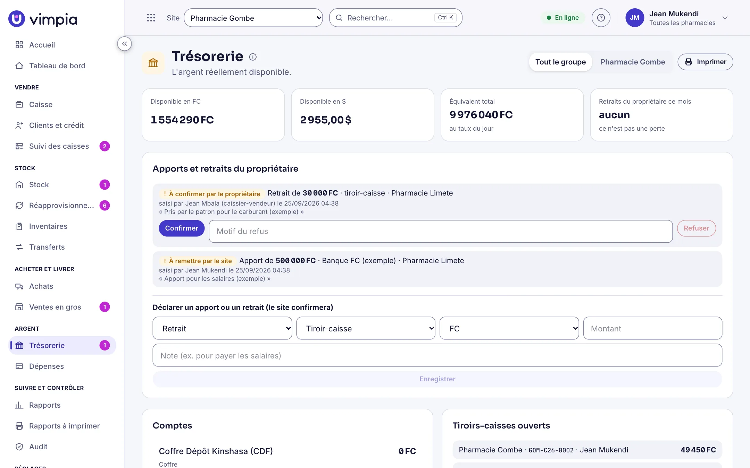Click the Trésorerie bank icon in sidebar
This screenshot has width=750, height=468.
19,345
